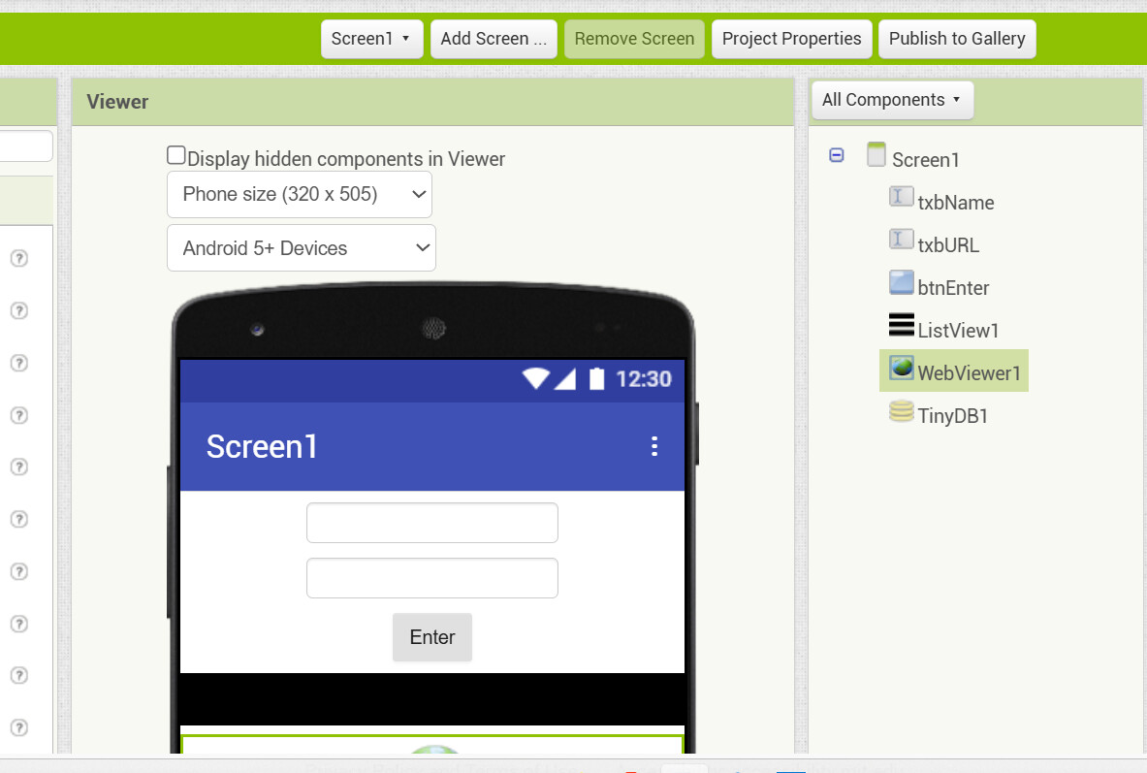The width and height of the screenshot is (1147, 773).
Task: Select the TinyDB1 database icon in the component tree
Action: pyautogui.click(x=902, y=410)
